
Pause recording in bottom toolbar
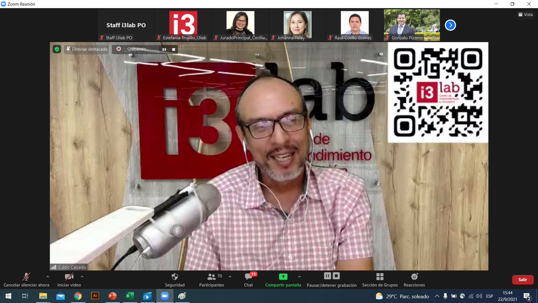(327, 276)
